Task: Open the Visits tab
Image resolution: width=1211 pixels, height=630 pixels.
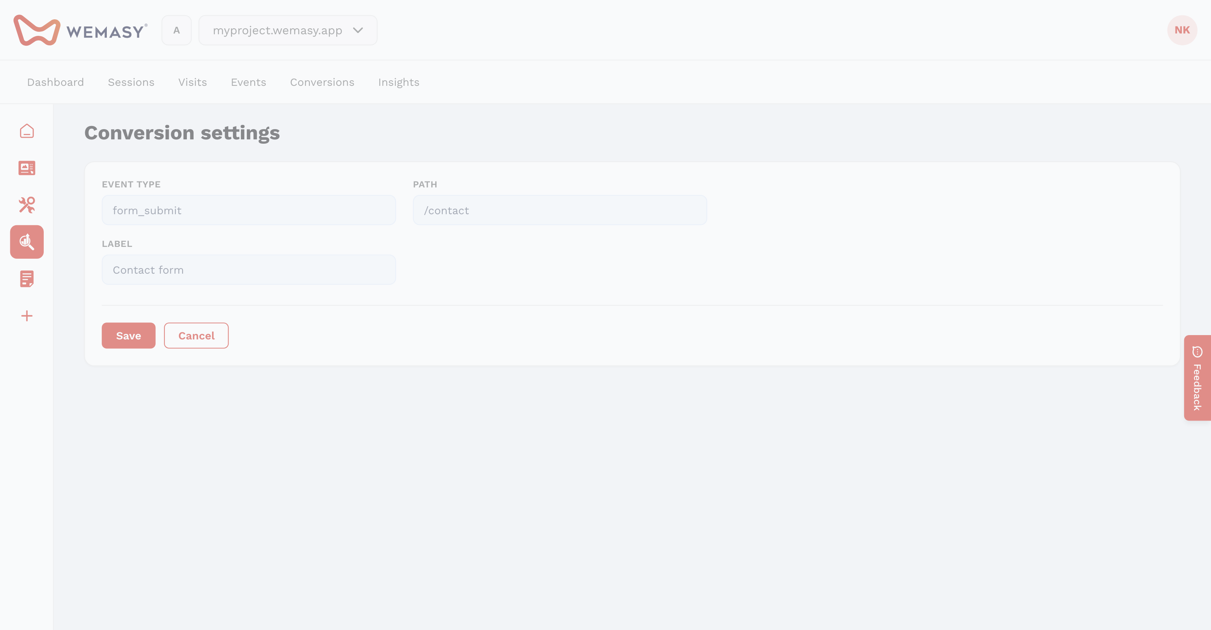Action: coord(192,82)
